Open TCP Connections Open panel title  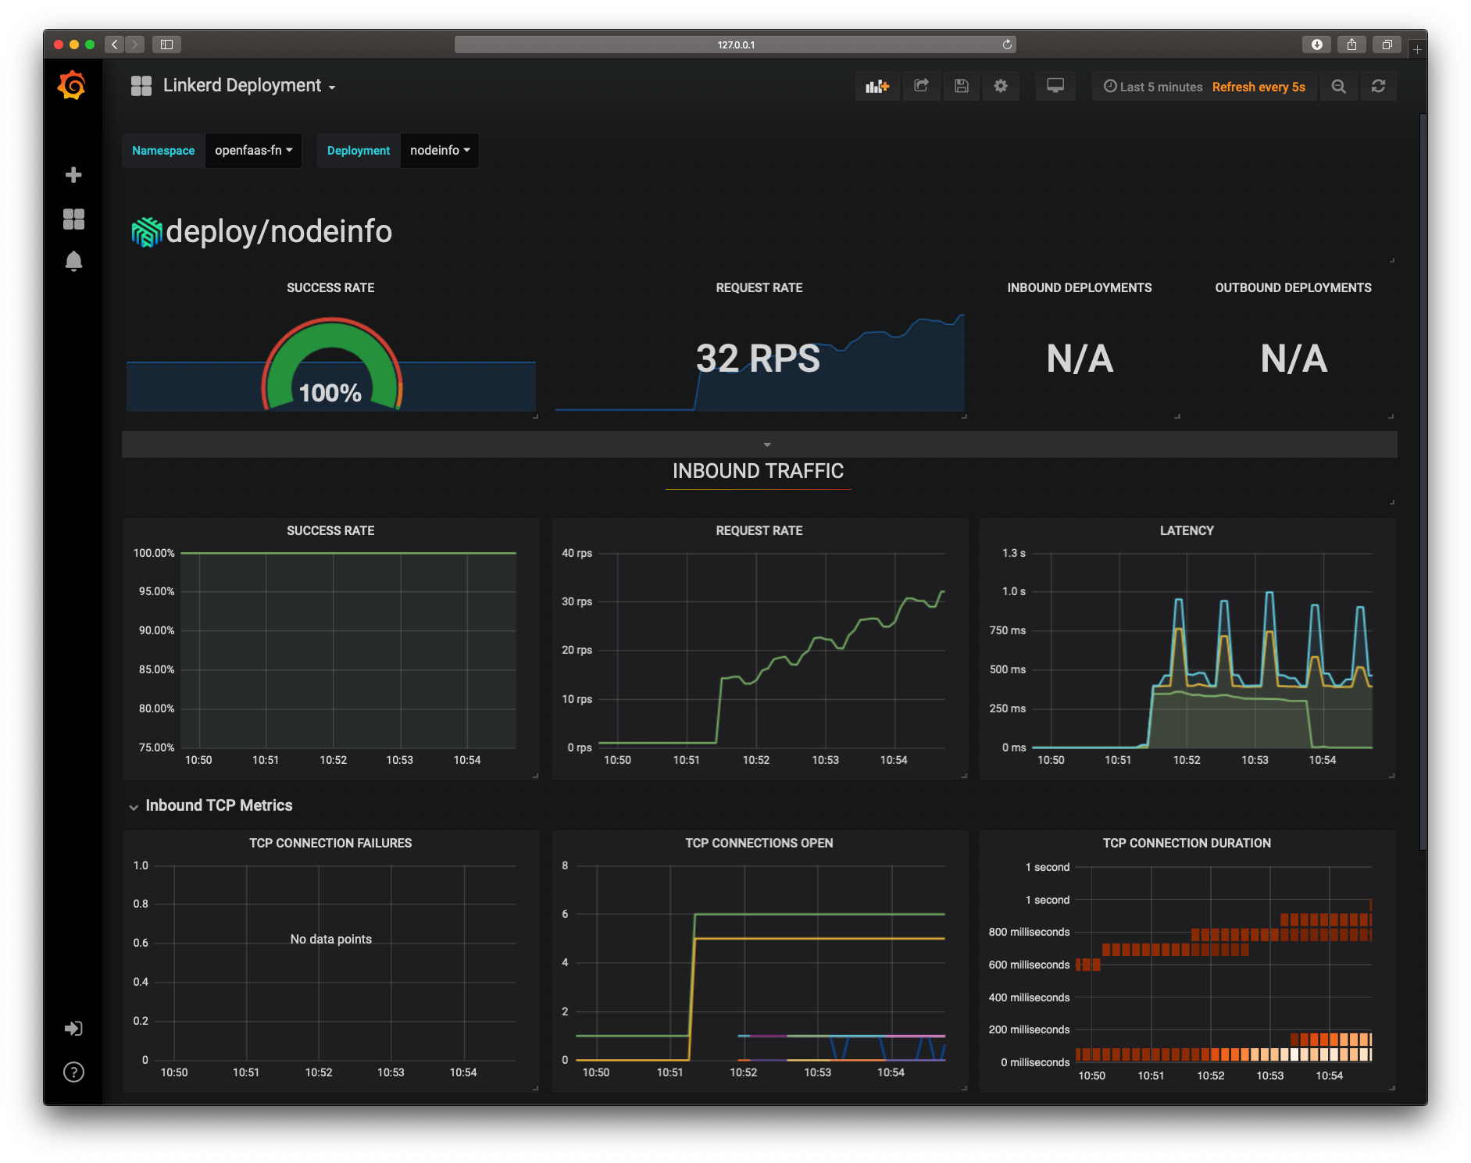(759, 844)
